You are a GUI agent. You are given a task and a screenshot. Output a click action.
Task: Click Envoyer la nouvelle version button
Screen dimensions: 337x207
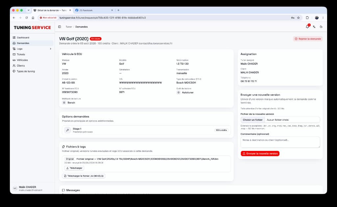click(260, 154)
